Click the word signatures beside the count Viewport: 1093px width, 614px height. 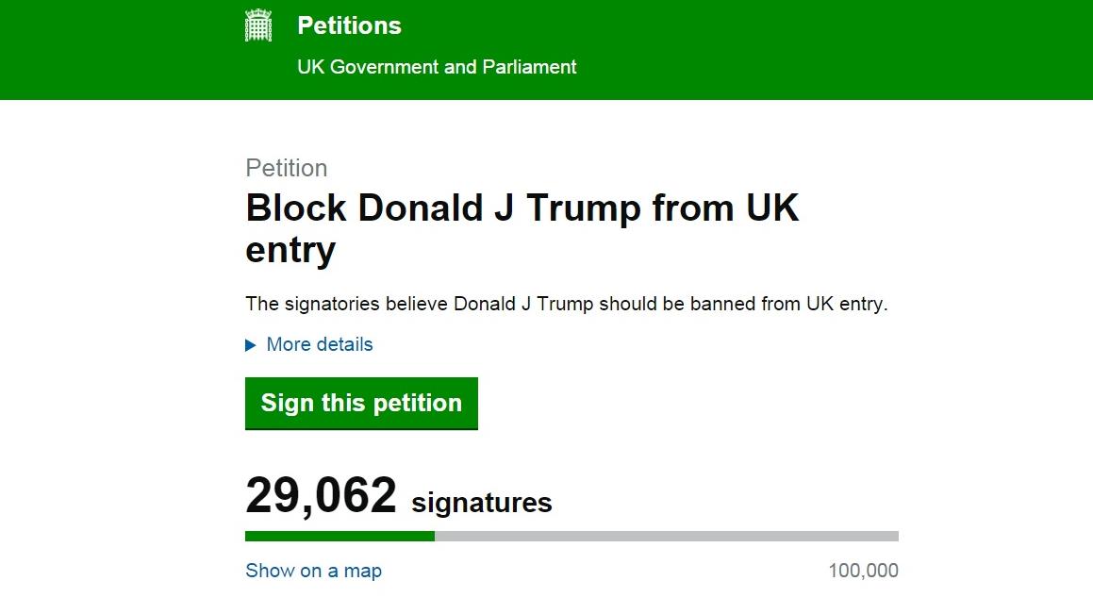pos(481,503)
